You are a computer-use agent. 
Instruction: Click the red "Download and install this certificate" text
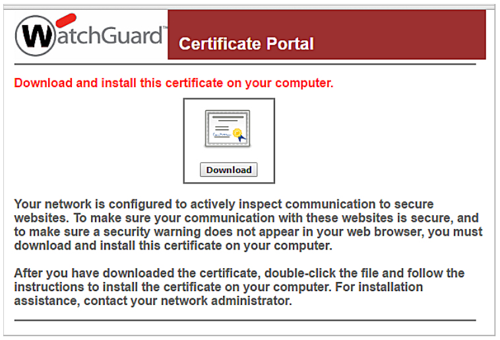coord(173,83)
